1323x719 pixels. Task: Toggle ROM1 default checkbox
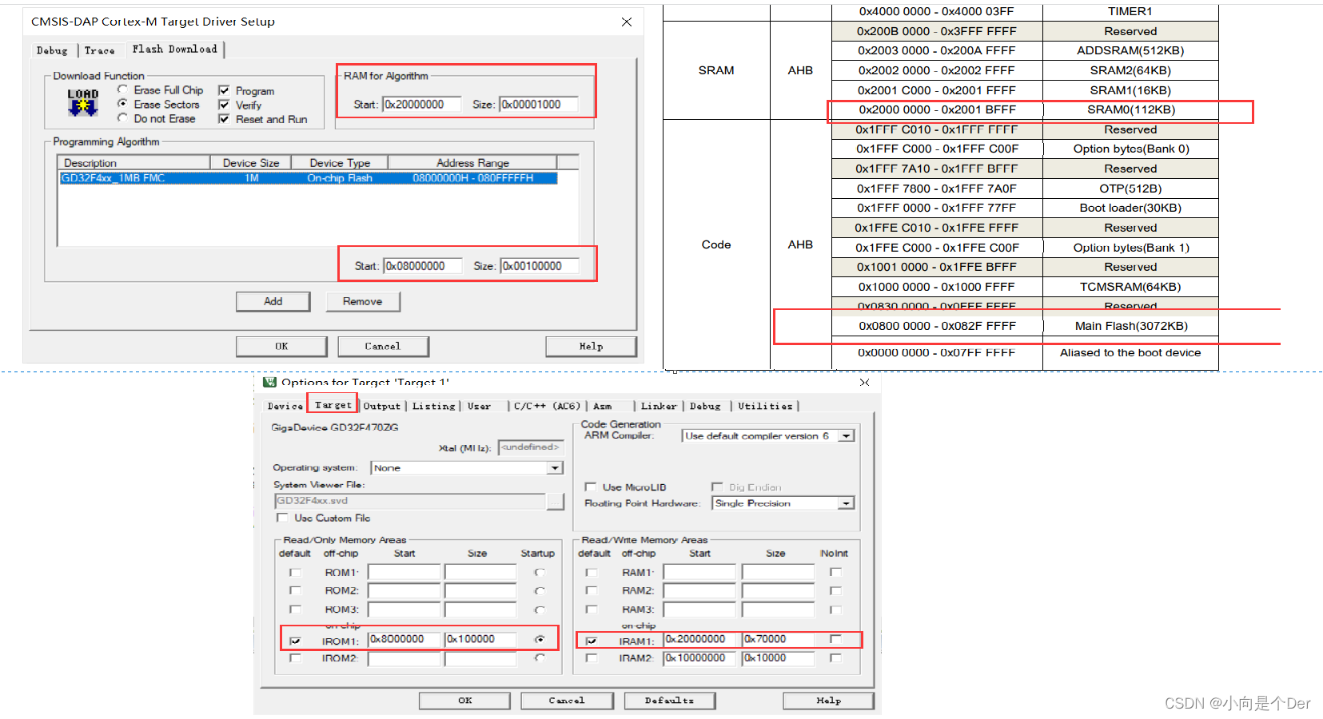coord(296,572)
